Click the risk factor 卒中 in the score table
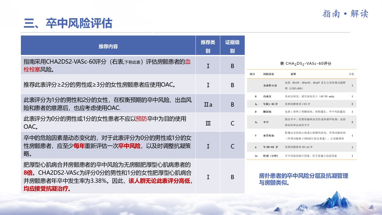382x215 pixels. coord(266,122)
